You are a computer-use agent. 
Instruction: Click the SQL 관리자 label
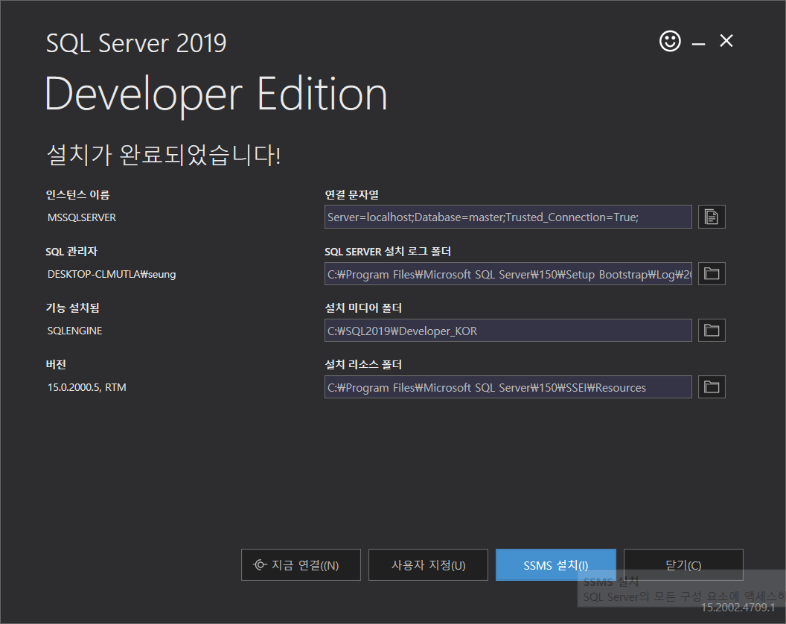tap(71, 251)
